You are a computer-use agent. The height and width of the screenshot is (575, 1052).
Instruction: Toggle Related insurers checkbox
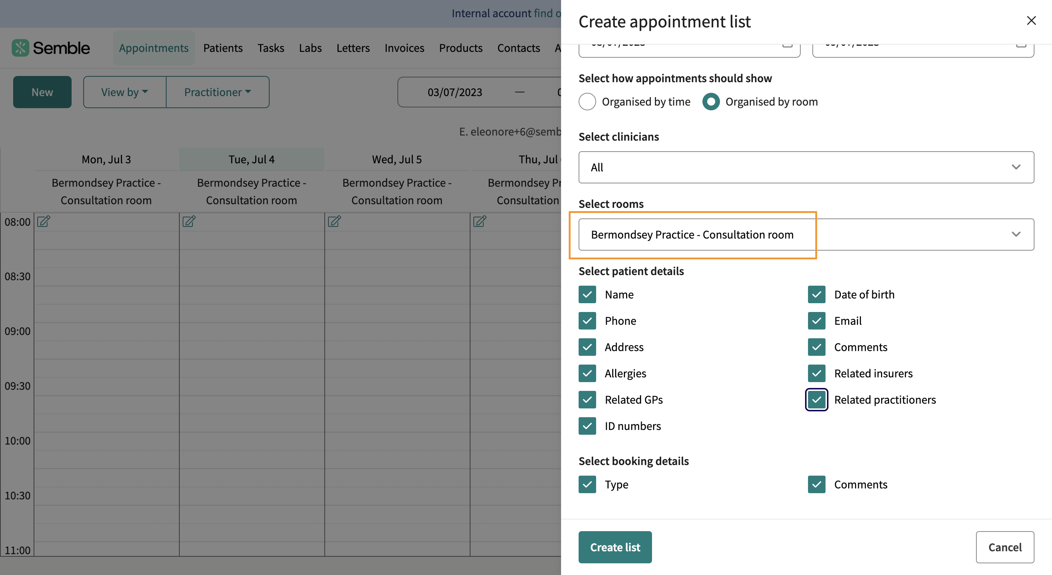coord(817,373)
